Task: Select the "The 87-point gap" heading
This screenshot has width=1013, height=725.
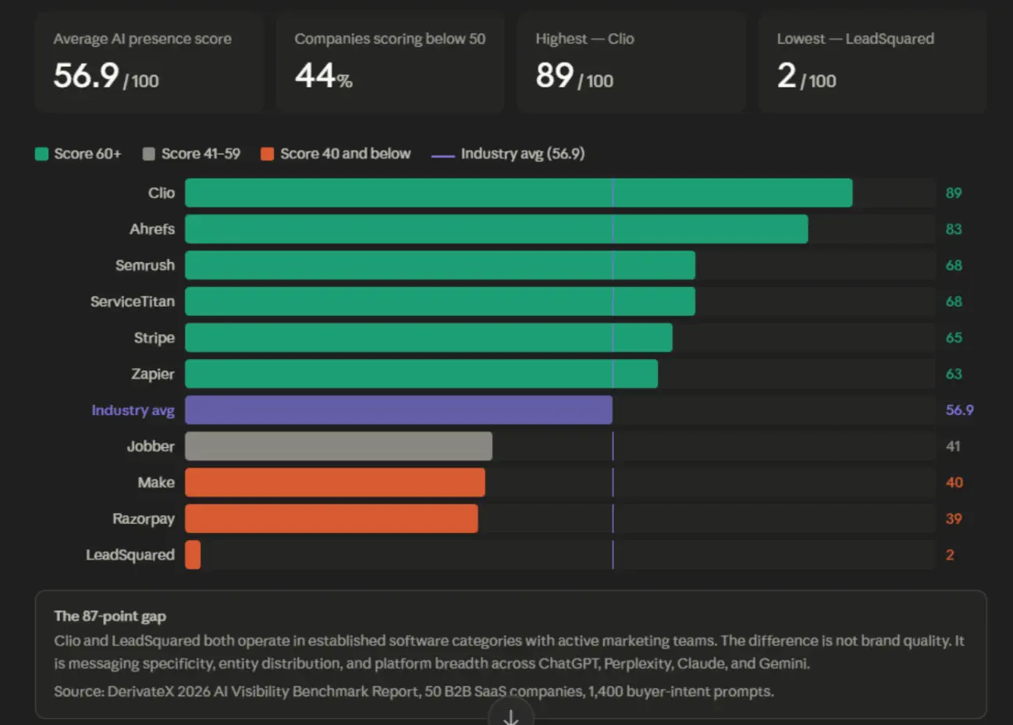Action: click(110, 616)
